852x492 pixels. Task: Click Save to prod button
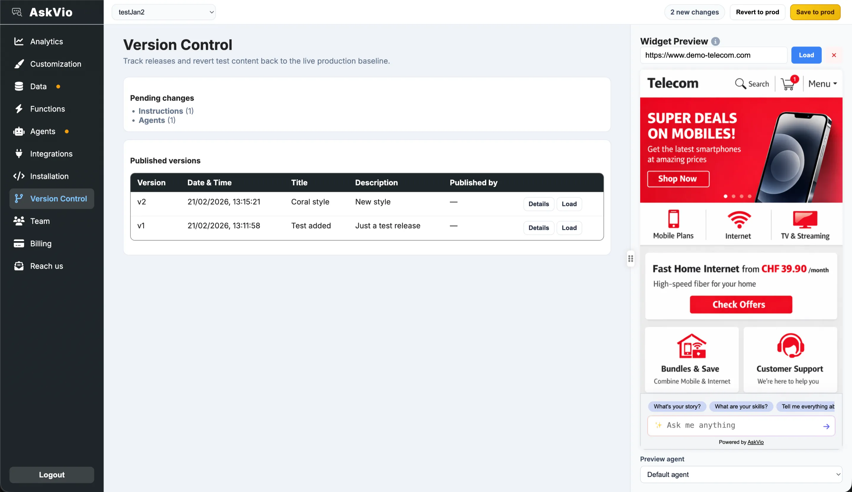(815, 12)
